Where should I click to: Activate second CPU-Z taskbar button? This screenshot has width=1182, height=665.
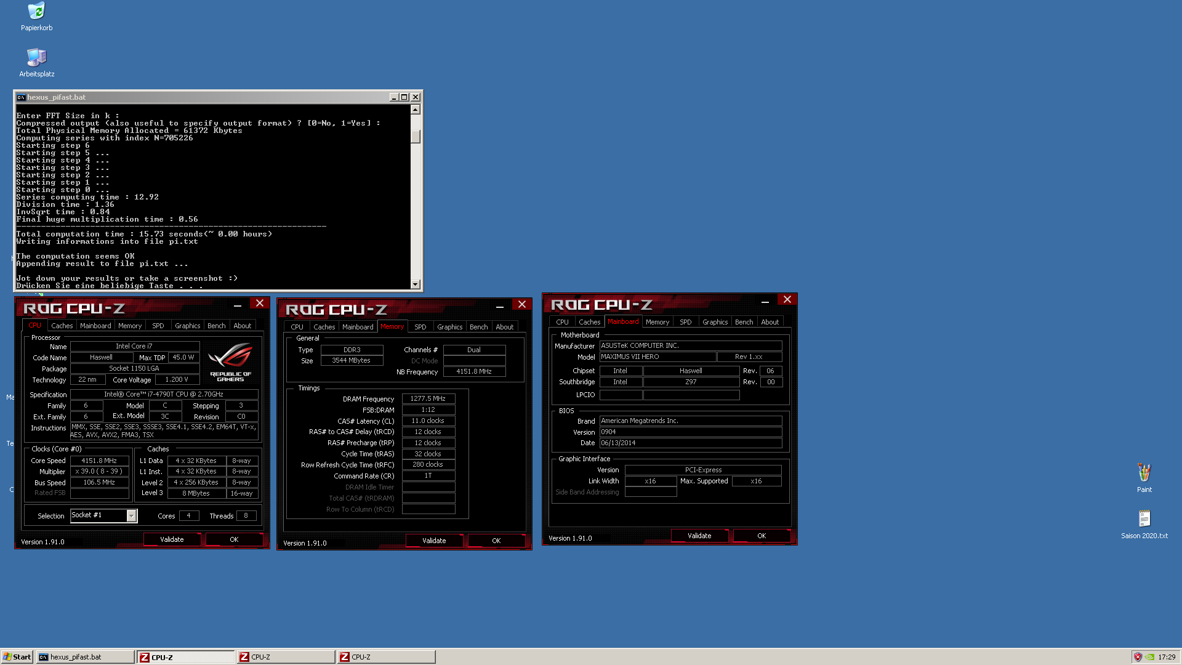(x=286, y=657)
